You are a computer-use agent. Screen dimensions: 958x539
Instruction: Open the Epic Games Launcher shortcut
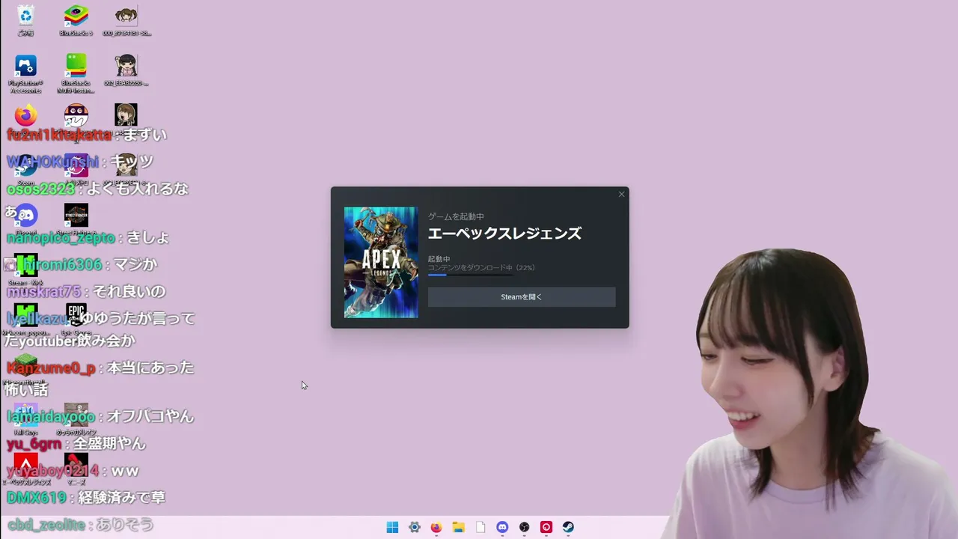(76, 318)
